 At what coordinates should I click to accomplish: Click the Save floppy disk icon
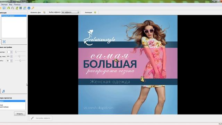pos(4,8)
